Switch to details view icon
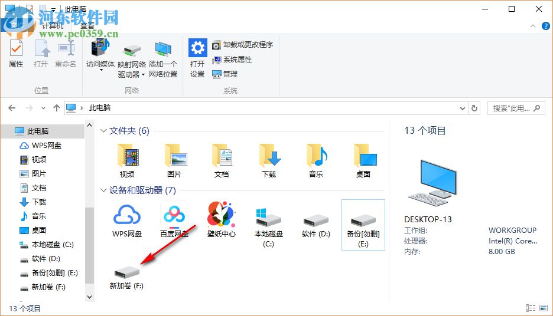Image resolution: width=553 pixels, height=316 pixels. [x=531, y=308]
